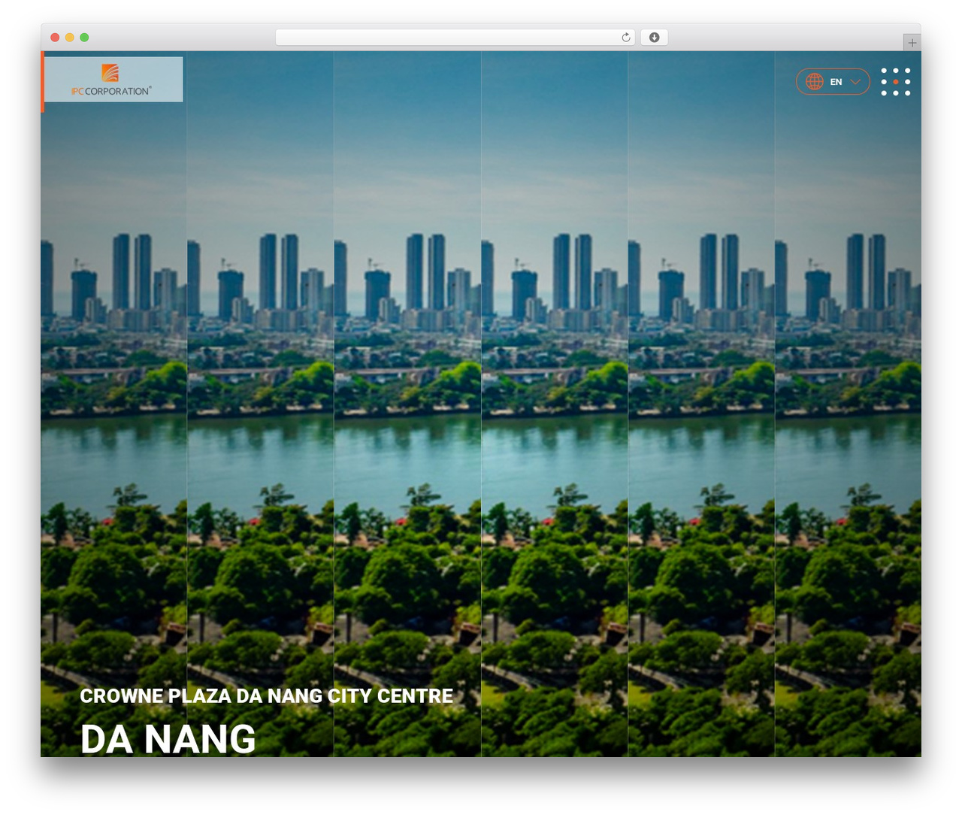Close the browser window
962x815 pixels.
55,38
